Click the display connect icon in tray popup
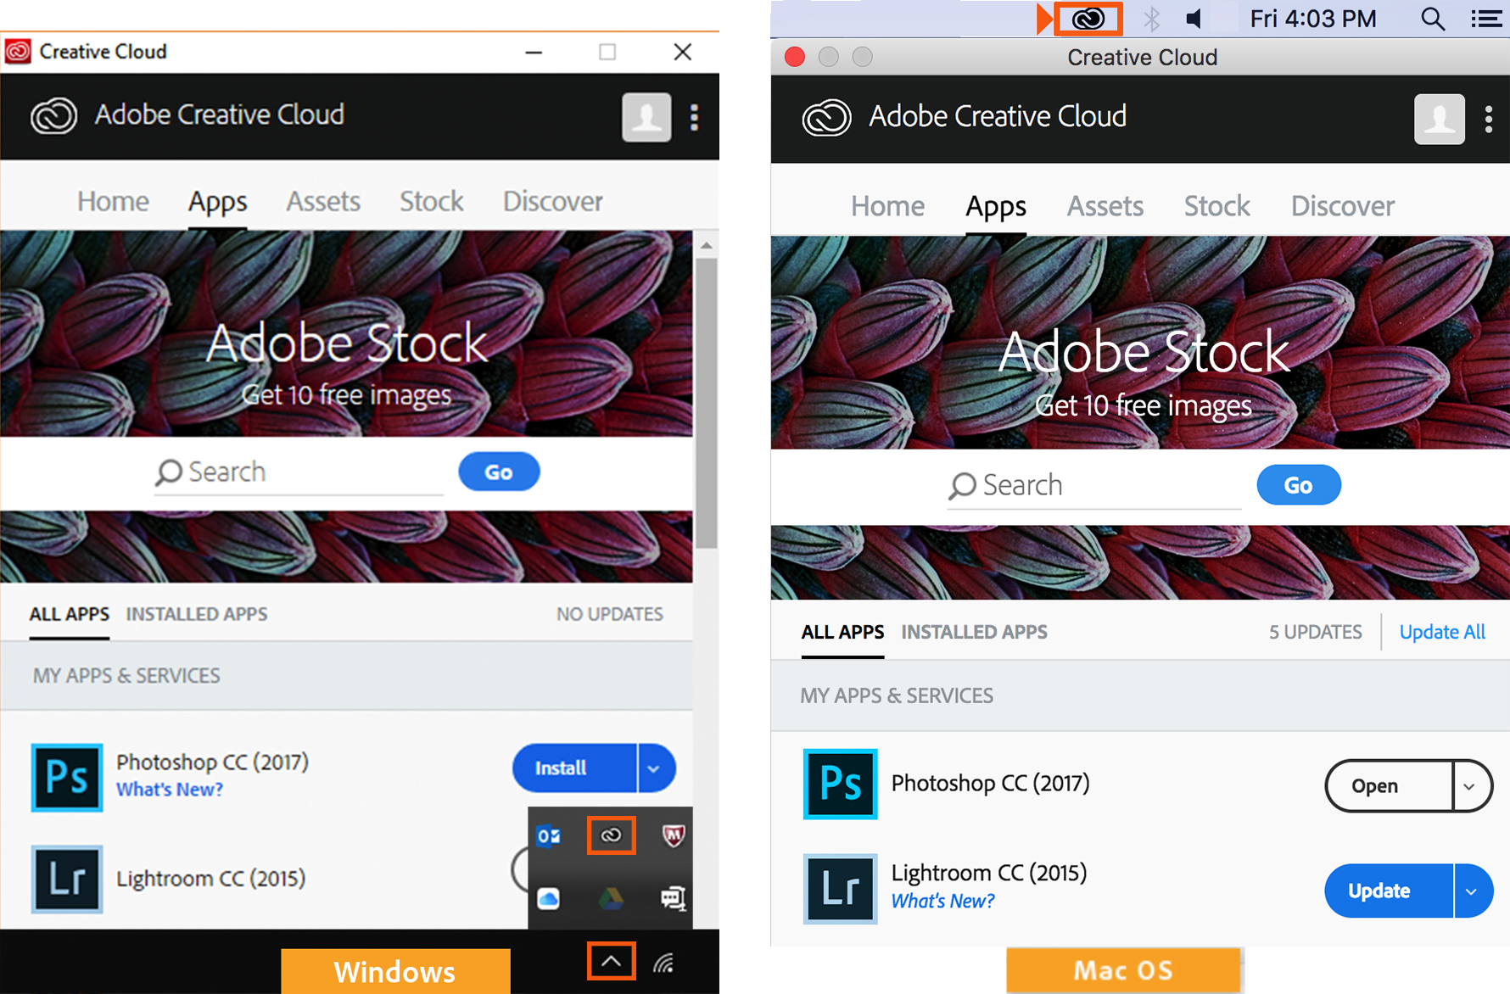This screenshot has width=1510, height=994. (x=674, y=897)
